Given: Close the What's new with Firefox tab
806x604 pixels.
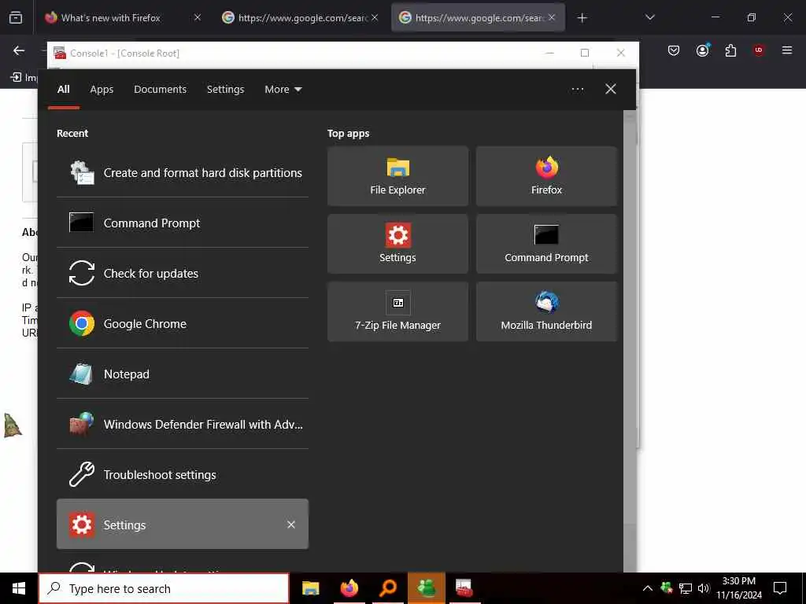Looking at the screenshot, I should coord(198,17).
